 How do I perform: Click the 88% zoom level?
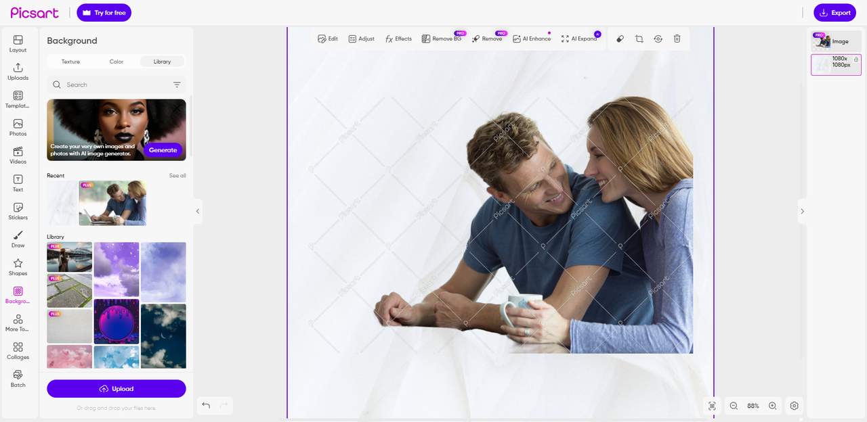coord(753,406)
